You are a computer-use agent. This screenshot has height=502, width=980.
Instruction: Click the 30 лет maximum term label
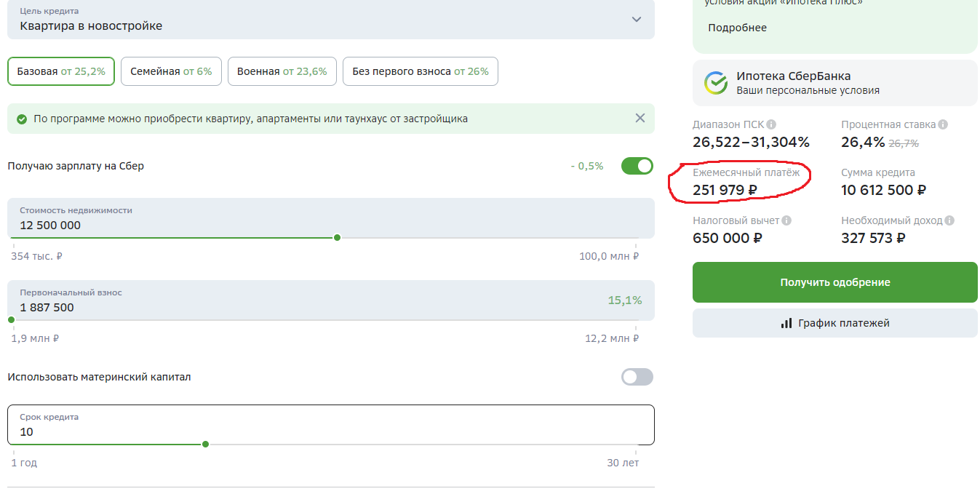pyautogui.click(x=624, y=463)
